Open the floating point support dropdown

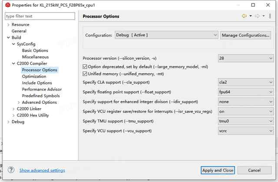(246, 92)
